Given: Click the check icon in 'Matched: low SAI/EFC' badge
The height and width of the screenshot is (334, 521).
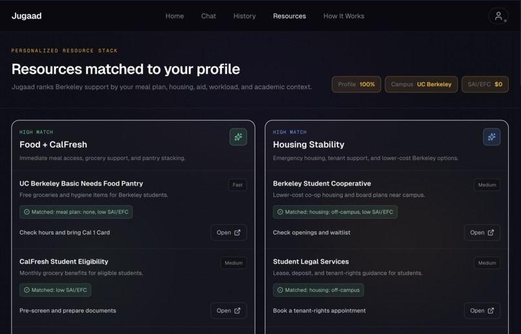Looking at the screenshot, I should click(x=27, y=290).
